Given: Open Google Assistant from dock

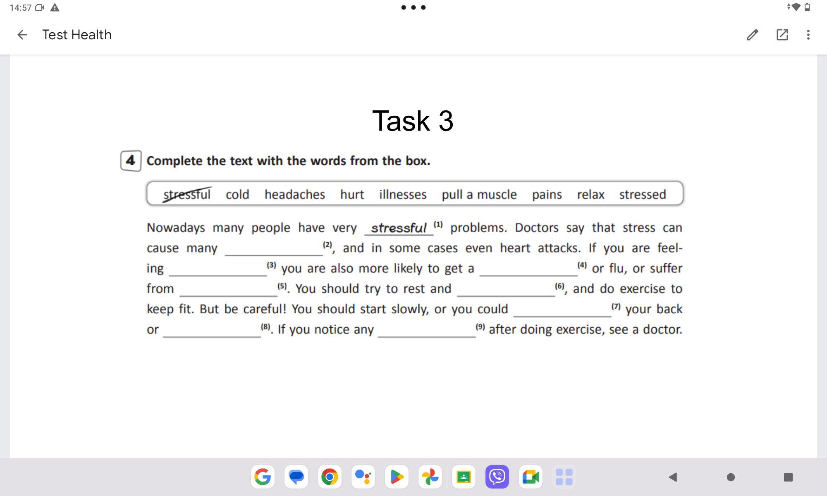Looking at the screenshot, I should [363, 477].
